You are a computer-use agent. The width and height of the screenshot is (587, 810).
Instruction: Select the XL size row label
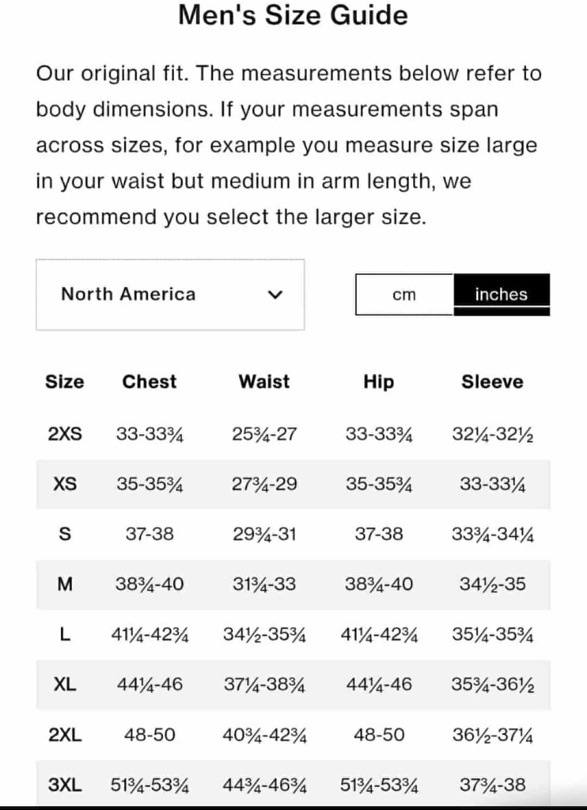click(65, 684)
